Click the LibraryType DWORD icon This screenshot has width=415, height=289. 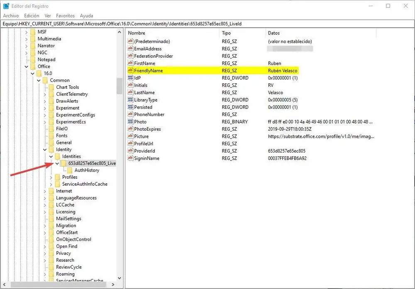pos(130,100)
